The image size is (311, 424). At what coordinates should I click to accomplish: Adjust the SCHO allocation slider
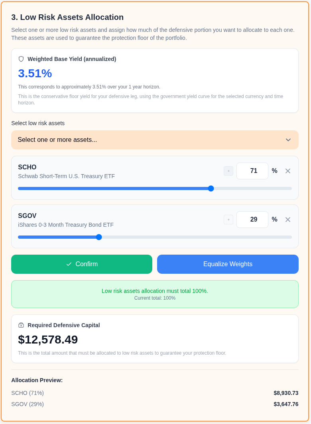[211, 188]
